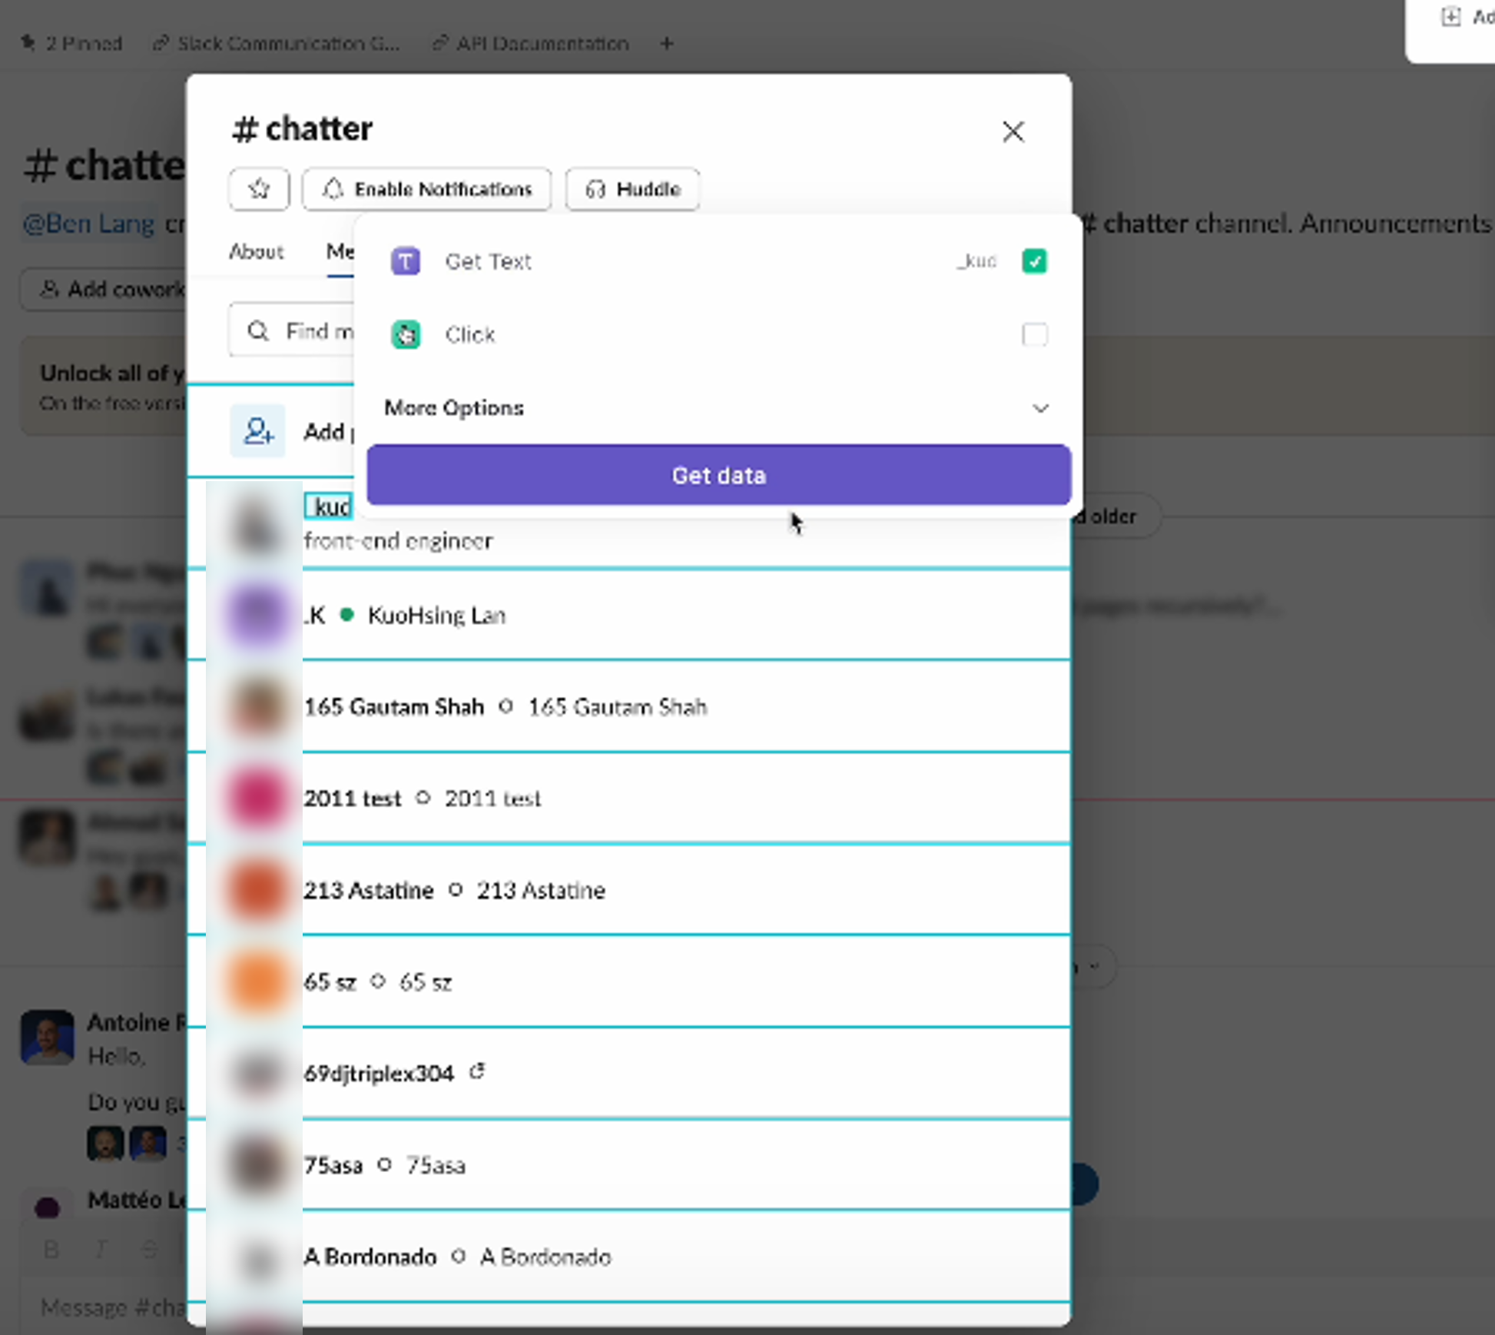Open the 2 Pinned items

[x=71, y=43]
